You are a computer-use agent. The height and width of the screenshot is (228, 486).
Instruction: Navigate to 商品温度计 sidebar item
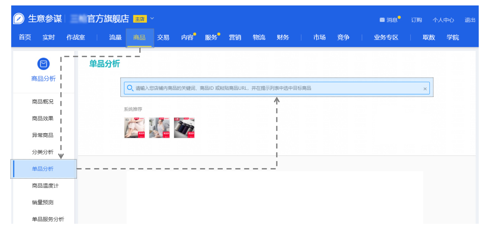(45, 186)
